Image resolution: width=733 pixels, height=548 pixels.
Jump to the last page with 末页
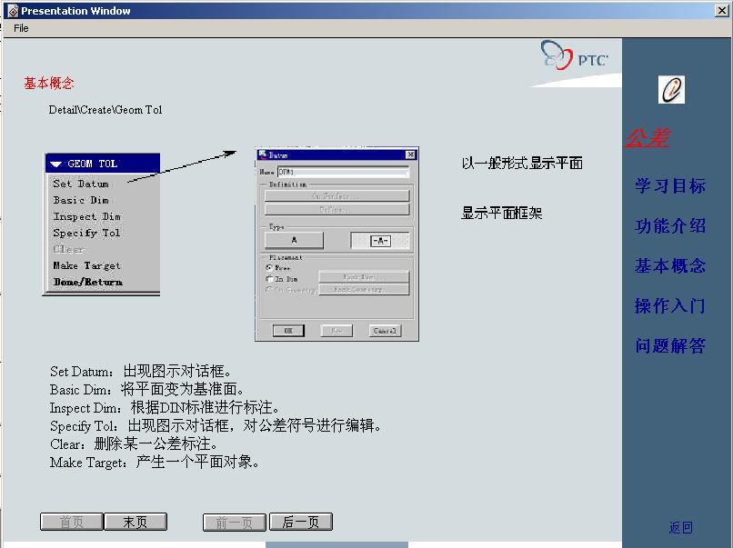click(x=136, y=522)
